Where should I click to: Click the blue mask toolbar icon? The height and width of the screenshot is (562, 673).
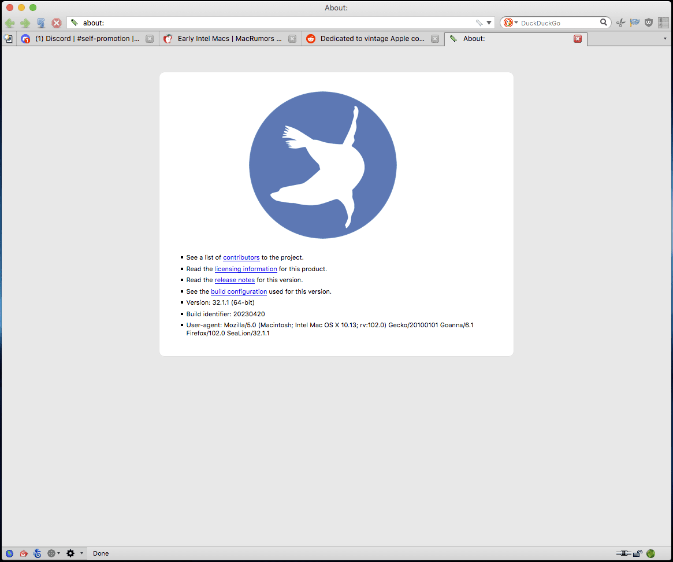[635, 23]
